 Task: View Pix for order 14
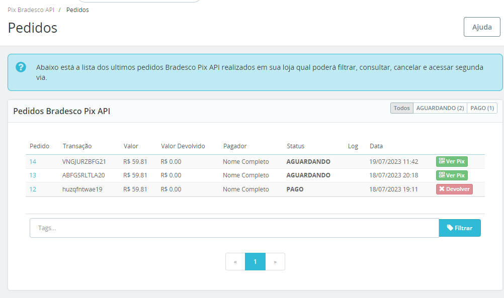pyautogui.click(x=452, y=161)
